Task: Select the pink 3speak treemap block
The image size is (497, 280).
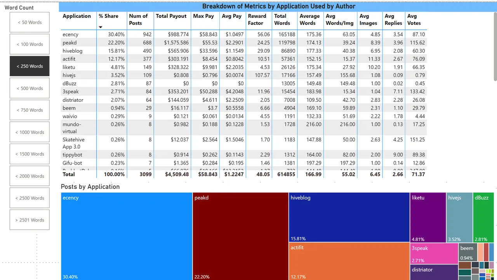Action: pyautogui.click(x=434, y=254)
